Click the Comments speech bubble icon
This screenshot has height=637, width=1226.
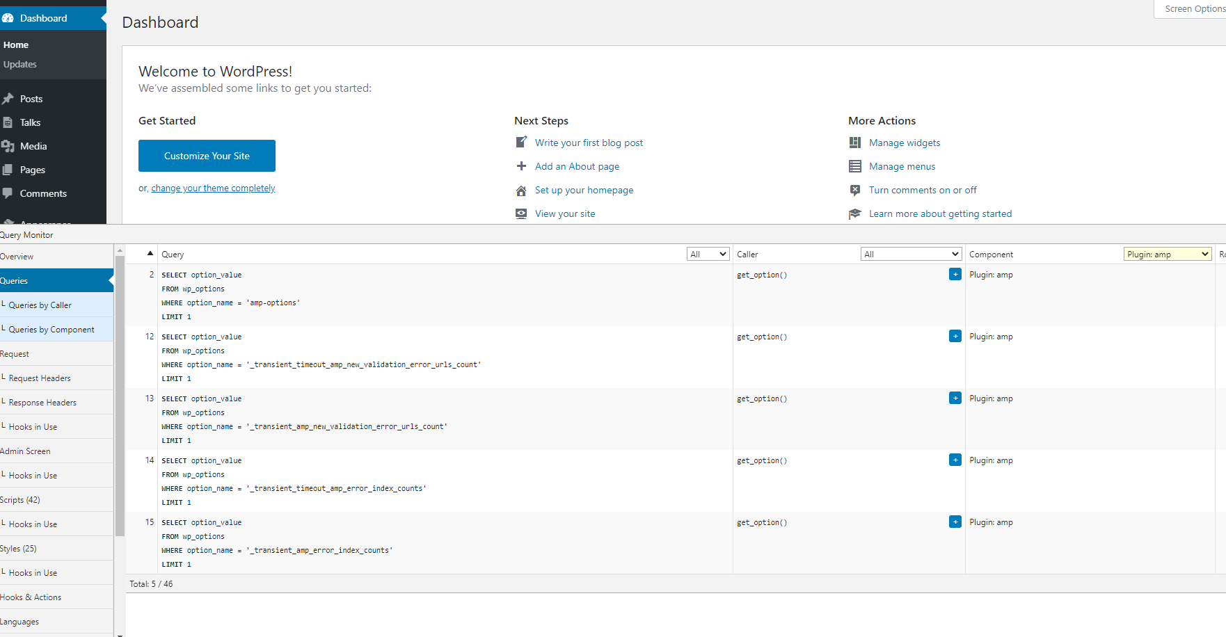click(x=8, y=193)
